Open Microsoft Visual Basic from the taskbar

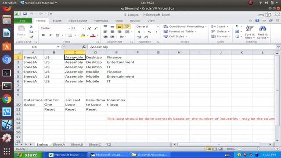pyautogui.click(x=108, y=155)
